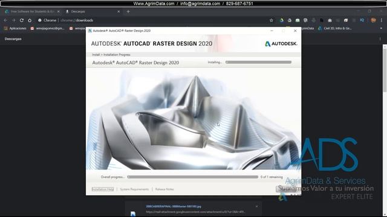Click the downloaded jpg file icon

(x=133, y=214)
